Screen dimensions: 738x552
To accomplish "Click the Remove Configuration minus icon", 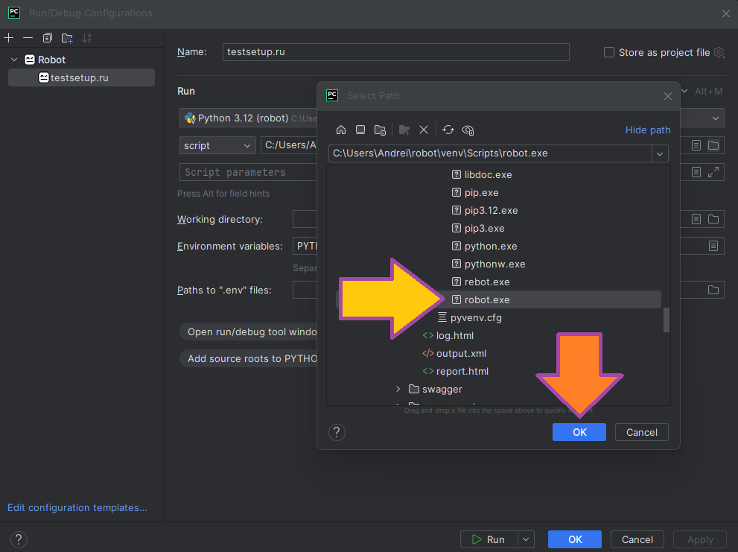I will (x=28, y=38).
